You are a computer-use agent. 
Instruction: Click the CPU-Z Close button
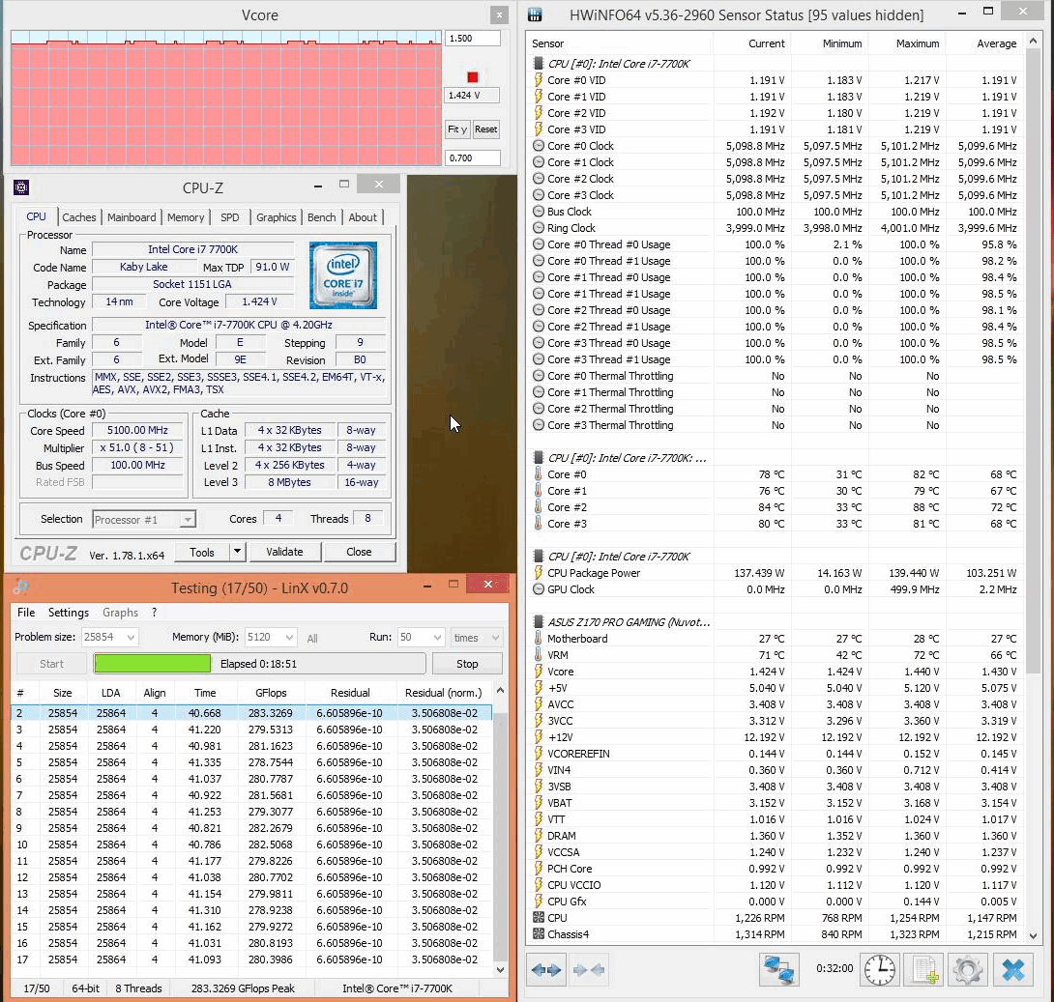tap(359, 552)
